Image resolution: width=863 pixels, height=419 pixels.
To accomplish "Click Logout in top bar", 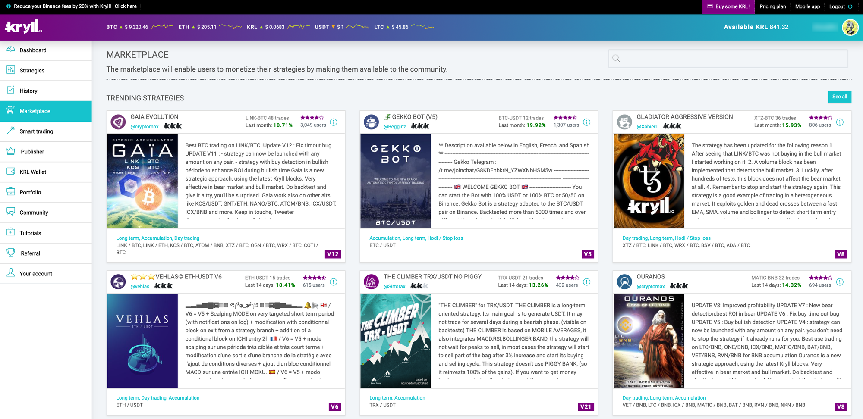I will [837, 6].
